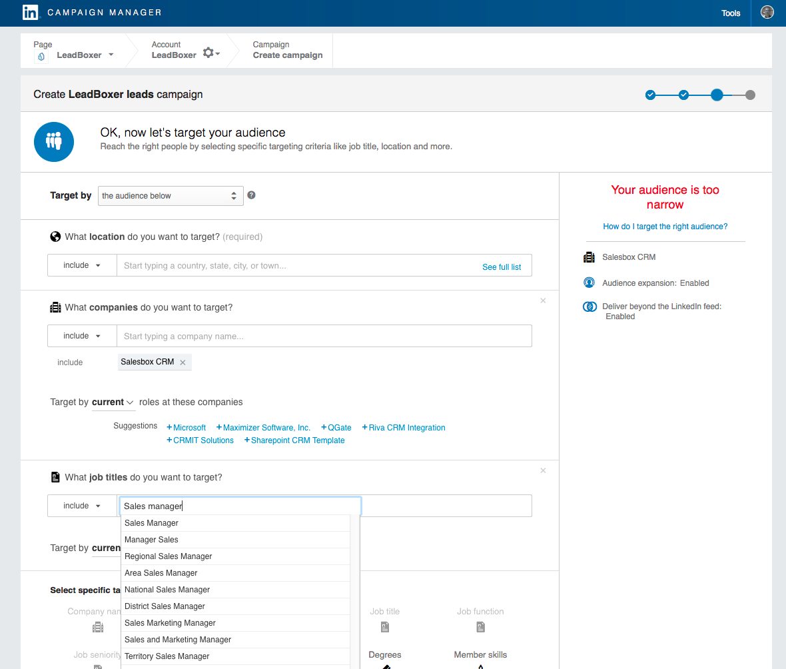
Task: Click the audience group icon
Action: point(54,142)
